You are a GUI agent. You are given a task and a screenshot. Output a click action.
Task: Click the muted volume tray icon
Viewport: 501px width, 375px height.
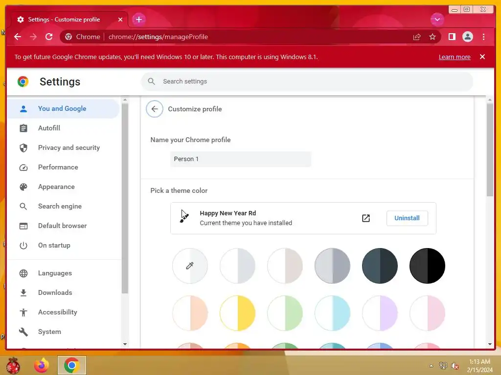pyautogui.click(x=455, y=366)
